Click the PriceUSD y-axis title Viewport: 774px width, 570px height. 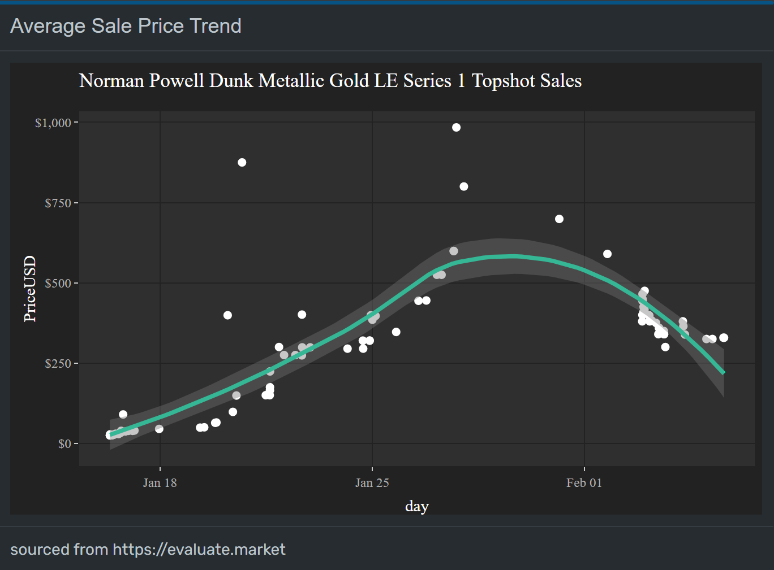click(x=29, y=289)
